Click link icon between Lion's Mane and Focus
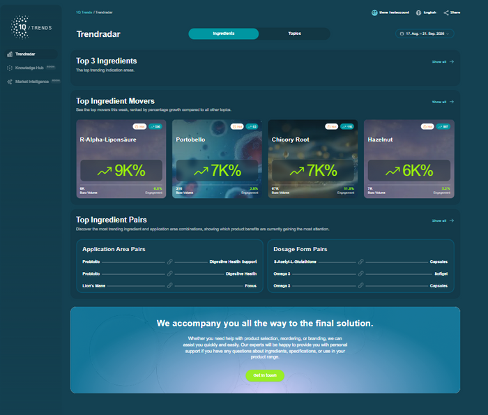Image resolution: width=488 pixels, height=415 pixels. [169, 285]
